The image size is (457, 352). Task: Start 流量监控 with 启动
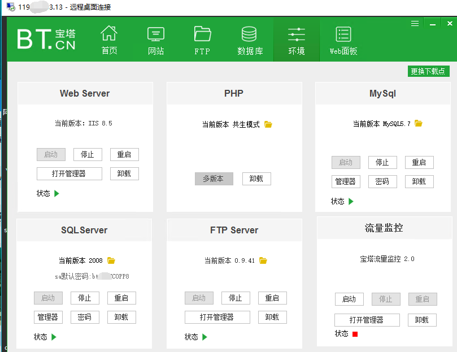tap(349, 299)
